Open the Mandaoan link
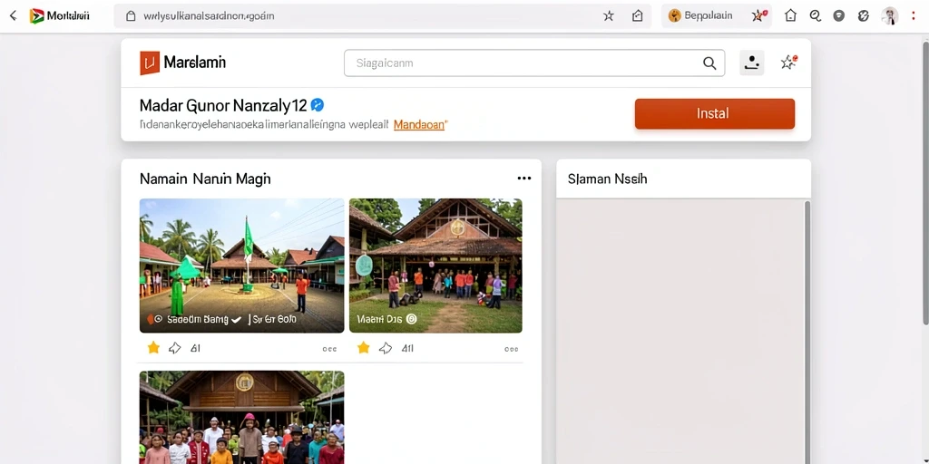 tap(420, 125)
